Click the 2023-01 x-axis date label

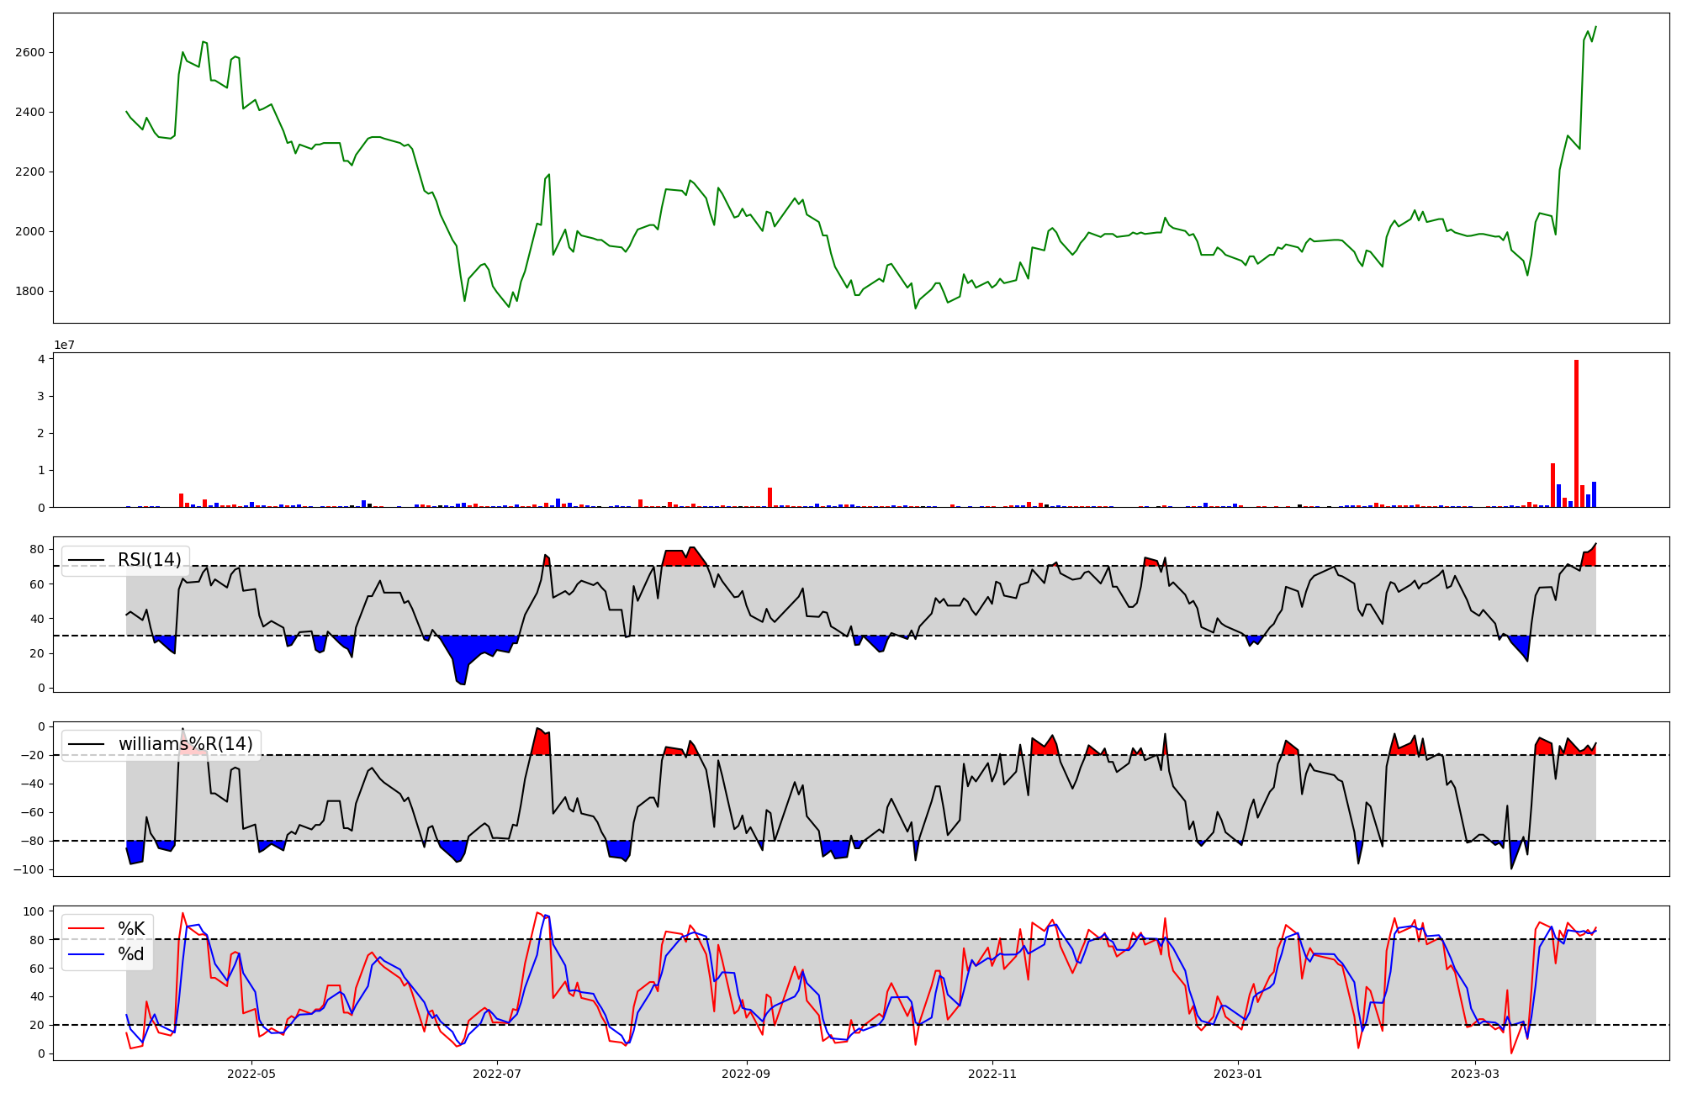click(1238, 1074)
